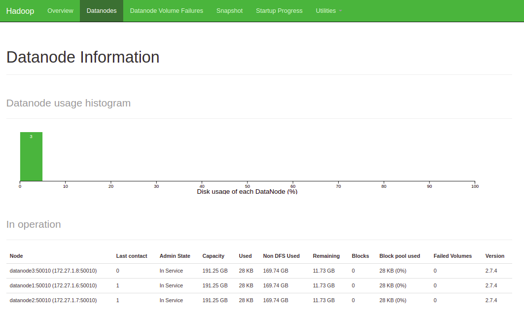Click the Utilities caret arrow
This screenshot has height=315, width=524.
coord(340,11)
